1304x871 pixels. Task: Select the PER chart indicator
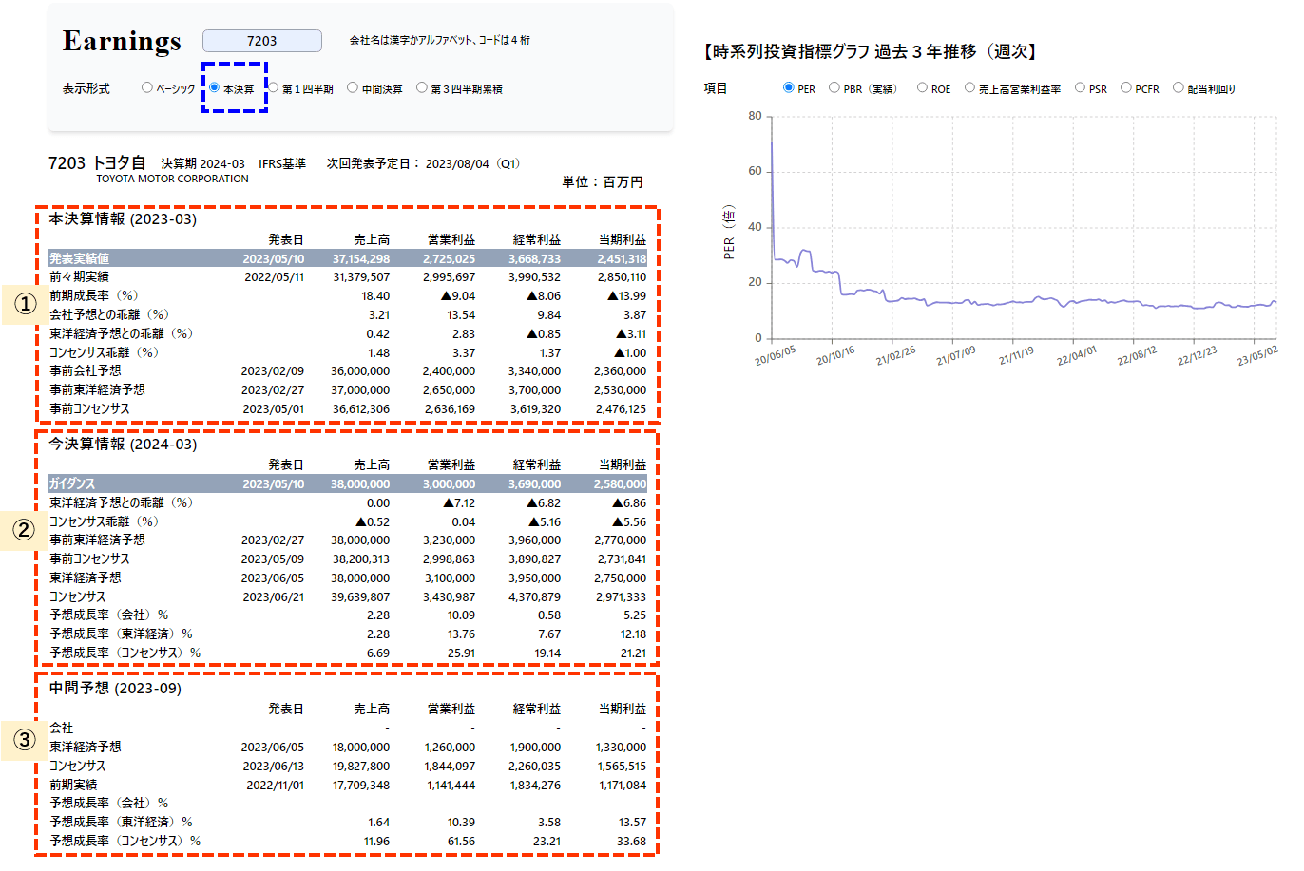coord(789,88)
